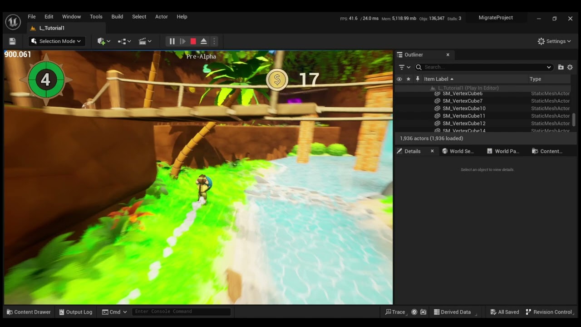Open the Settings dropdown
This screenshot has height=327, width=581.
click(x=554, y=41)
